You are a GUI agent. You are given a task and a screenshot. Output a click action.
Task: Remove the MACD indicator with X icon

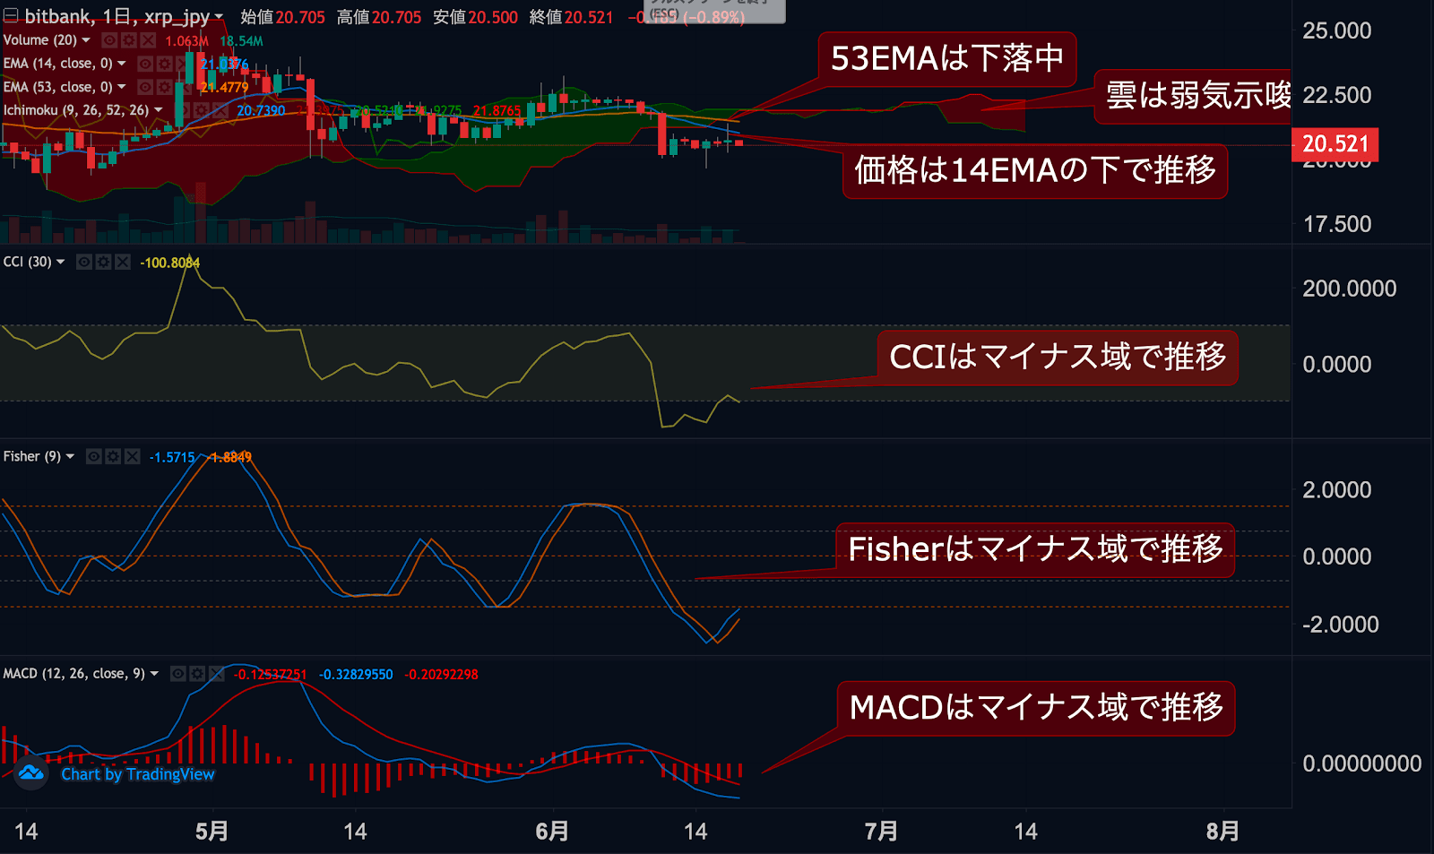point(216,674)
